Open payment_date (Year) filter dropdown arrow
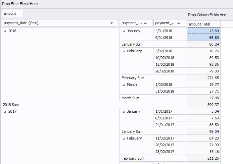This screenshot has height=164, width=233. tap(112, 23)
